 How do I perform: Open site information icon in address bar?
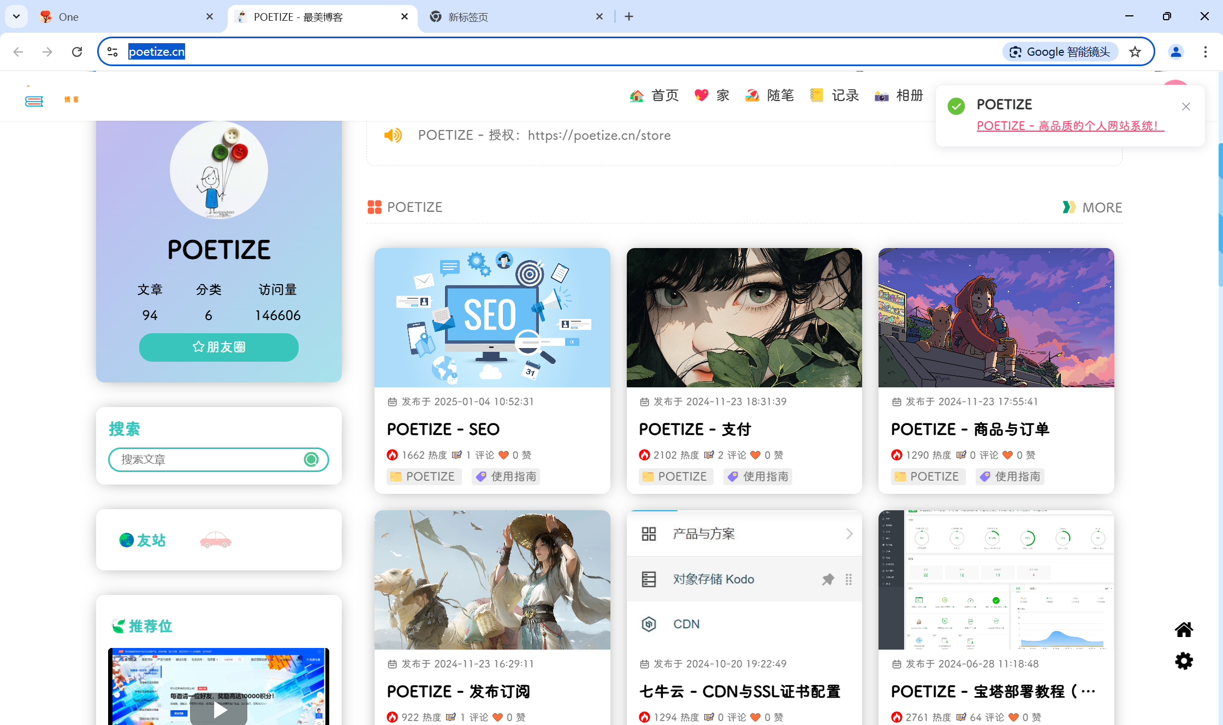[112, 52]
